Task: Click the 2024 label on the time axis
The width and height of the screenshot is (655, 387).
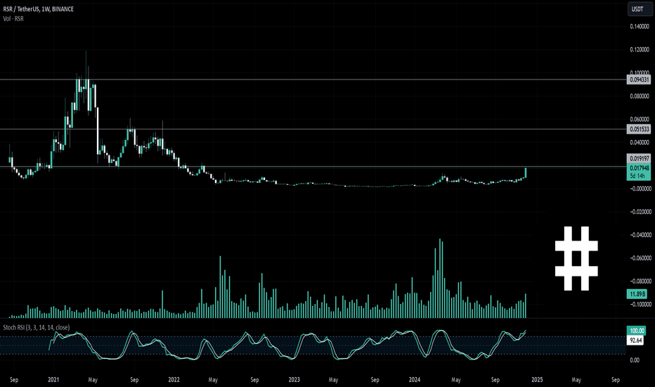Action: 415,380
